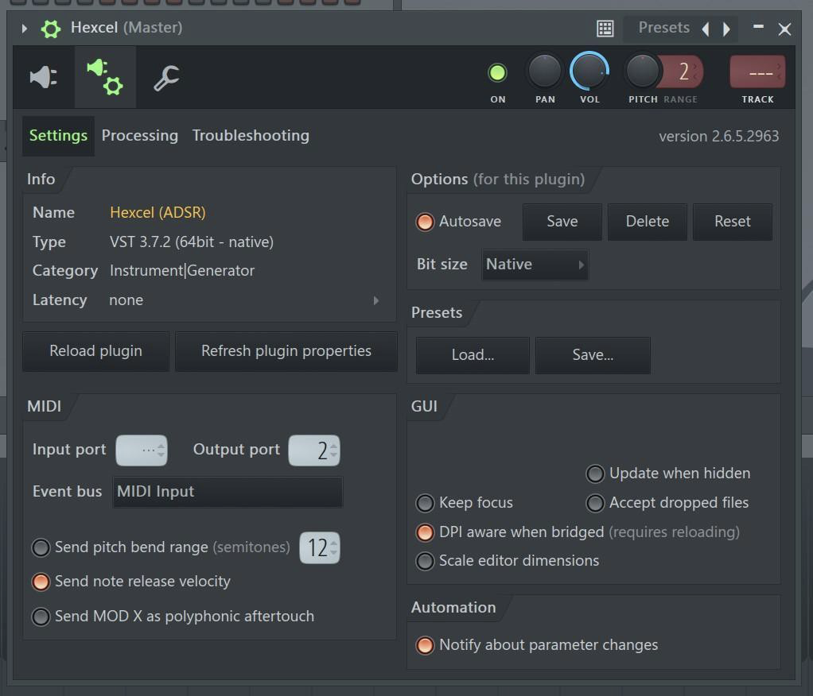Click the MIDI Input port selector
This screenshot has width=813, height=696.
point(142,450)
